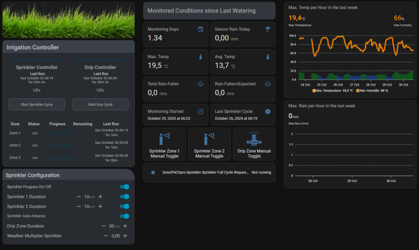The height and width of the screenshot is (250, 419).
Task: Open the Sprinkler Zone 1 Manual Toggle label
Action: point(164,153)
